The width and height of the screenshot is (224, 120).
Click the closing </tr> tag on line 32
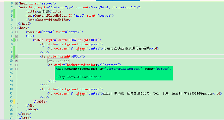pyautogui.click(x=44, y=97)
